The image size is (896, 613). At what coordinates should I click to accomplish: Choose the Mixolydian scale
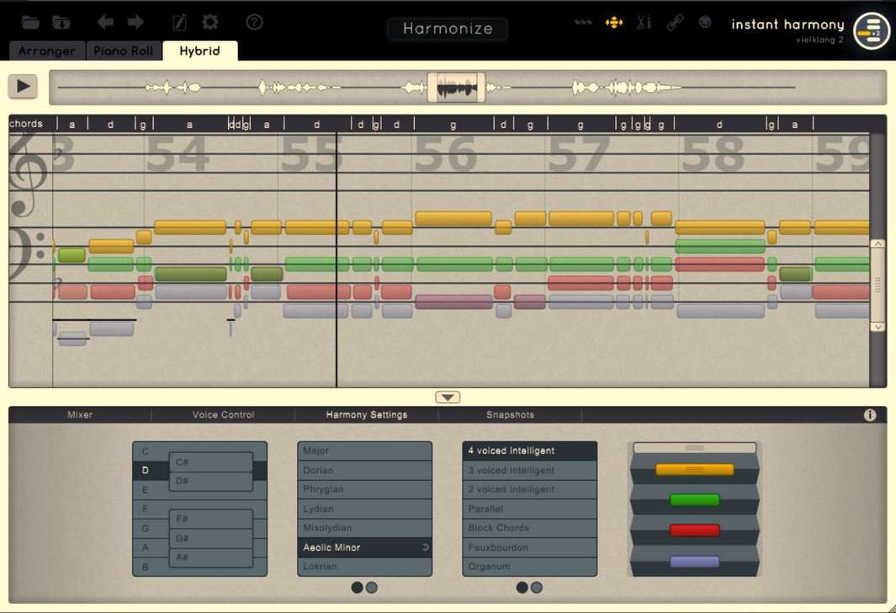tap(364, 528)
